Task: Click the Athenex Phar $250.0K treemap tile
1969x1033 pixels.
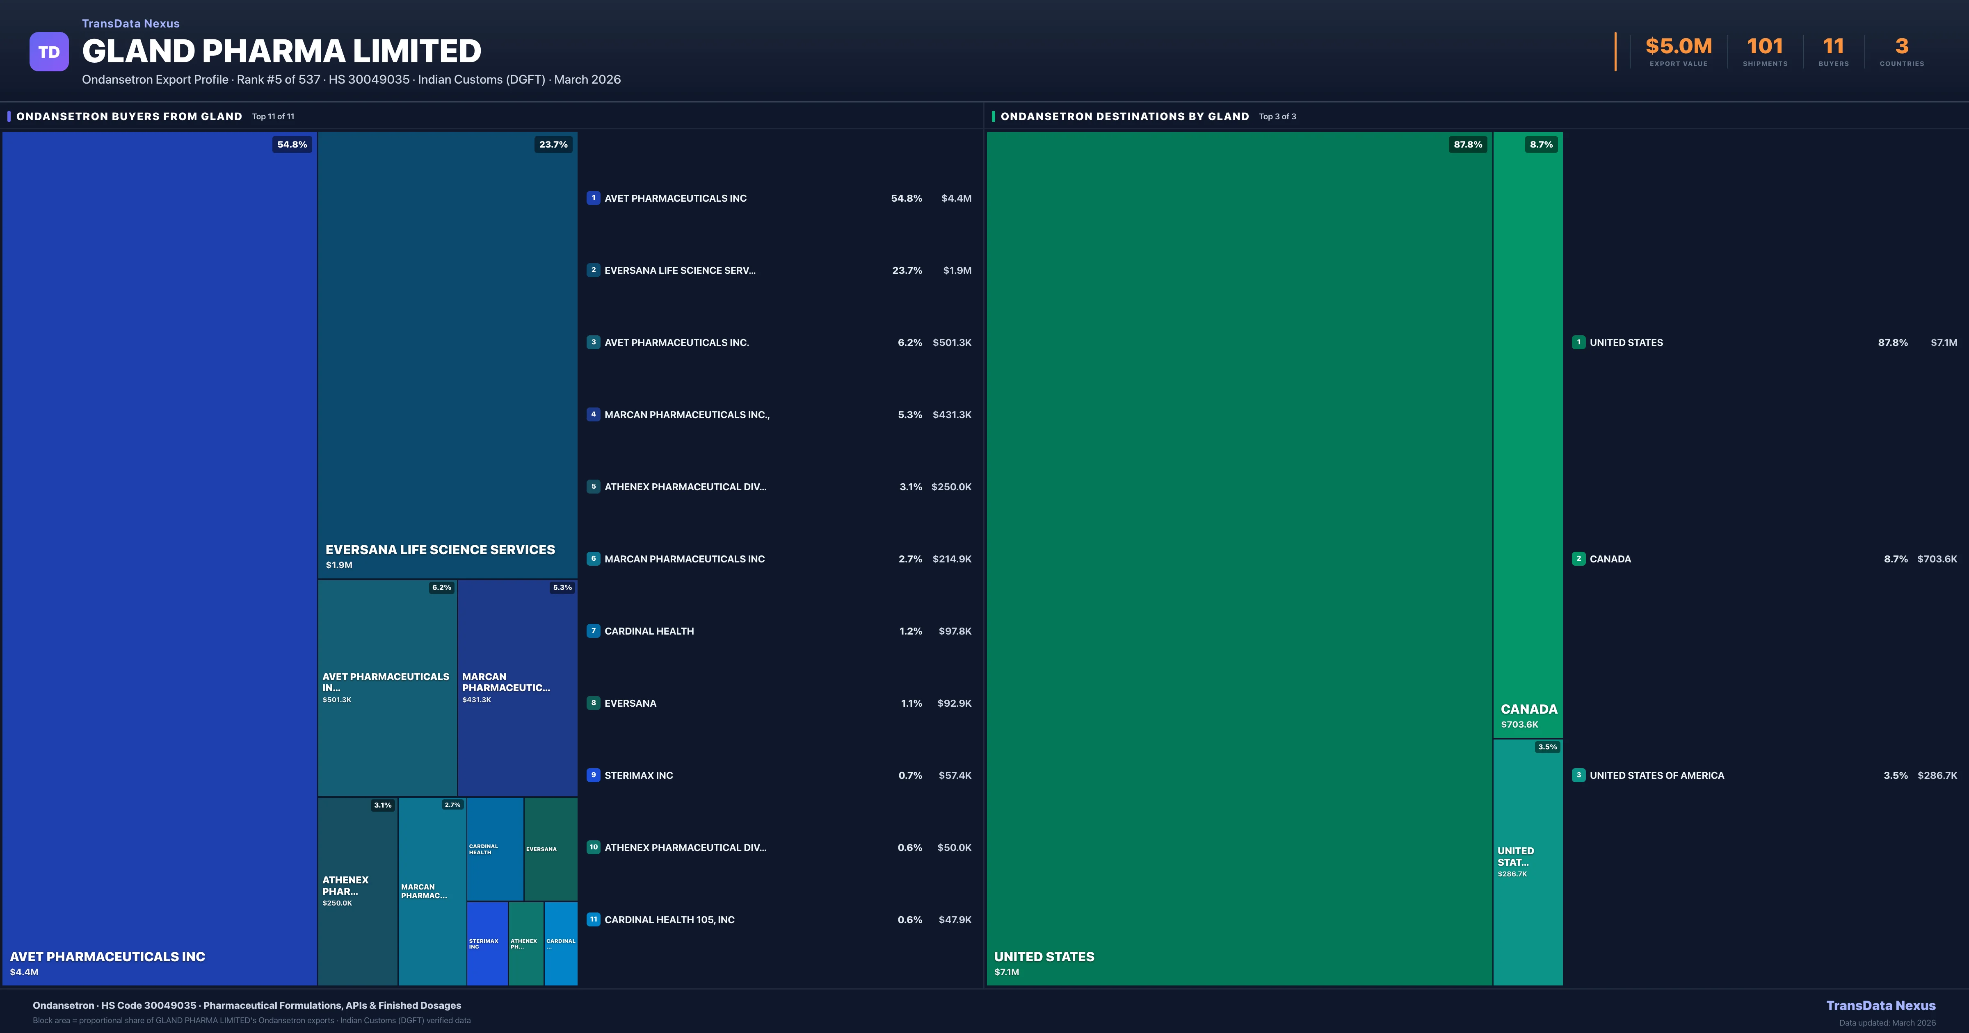Action: click(x=357, y=891)
